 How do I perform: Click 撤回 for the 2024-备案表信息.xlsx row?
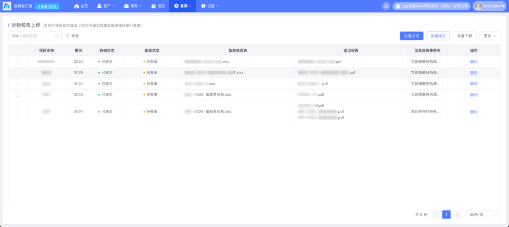coord(474,112)
